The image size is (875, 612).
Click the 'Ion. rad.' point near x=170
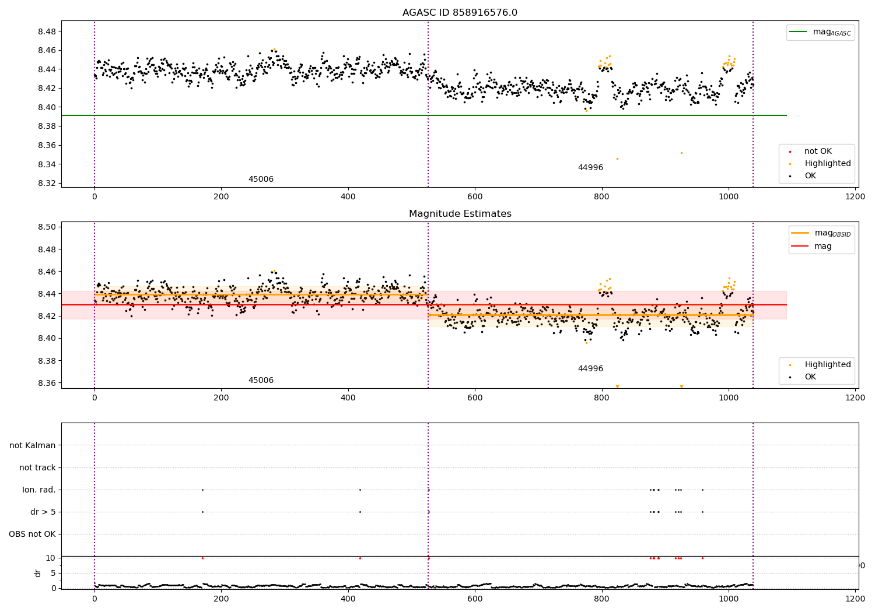202,490
